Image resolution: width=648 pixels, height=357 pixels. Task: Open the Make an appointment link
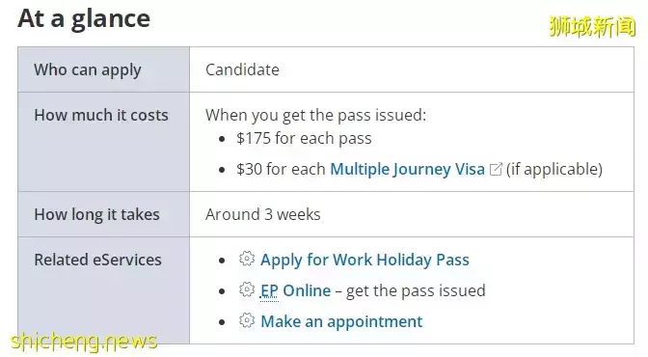coord(341,321)
